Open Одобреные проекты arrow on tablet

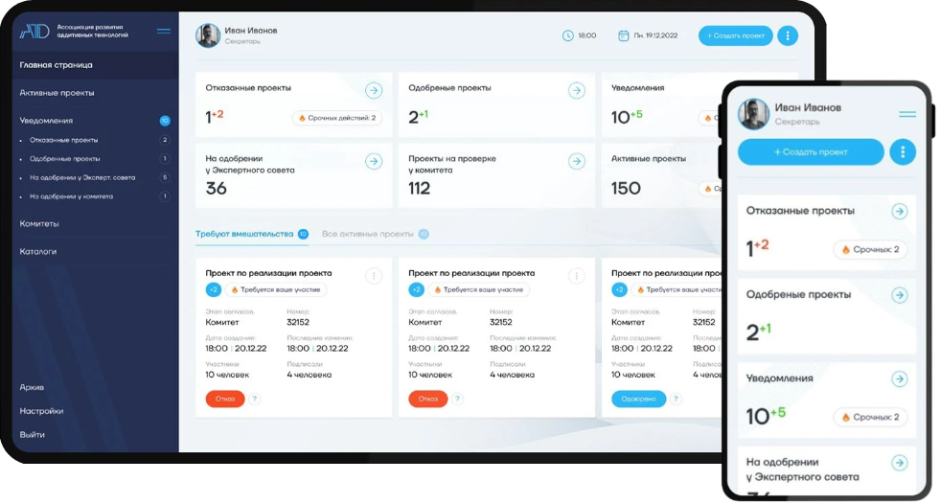(x=577, y=90)
